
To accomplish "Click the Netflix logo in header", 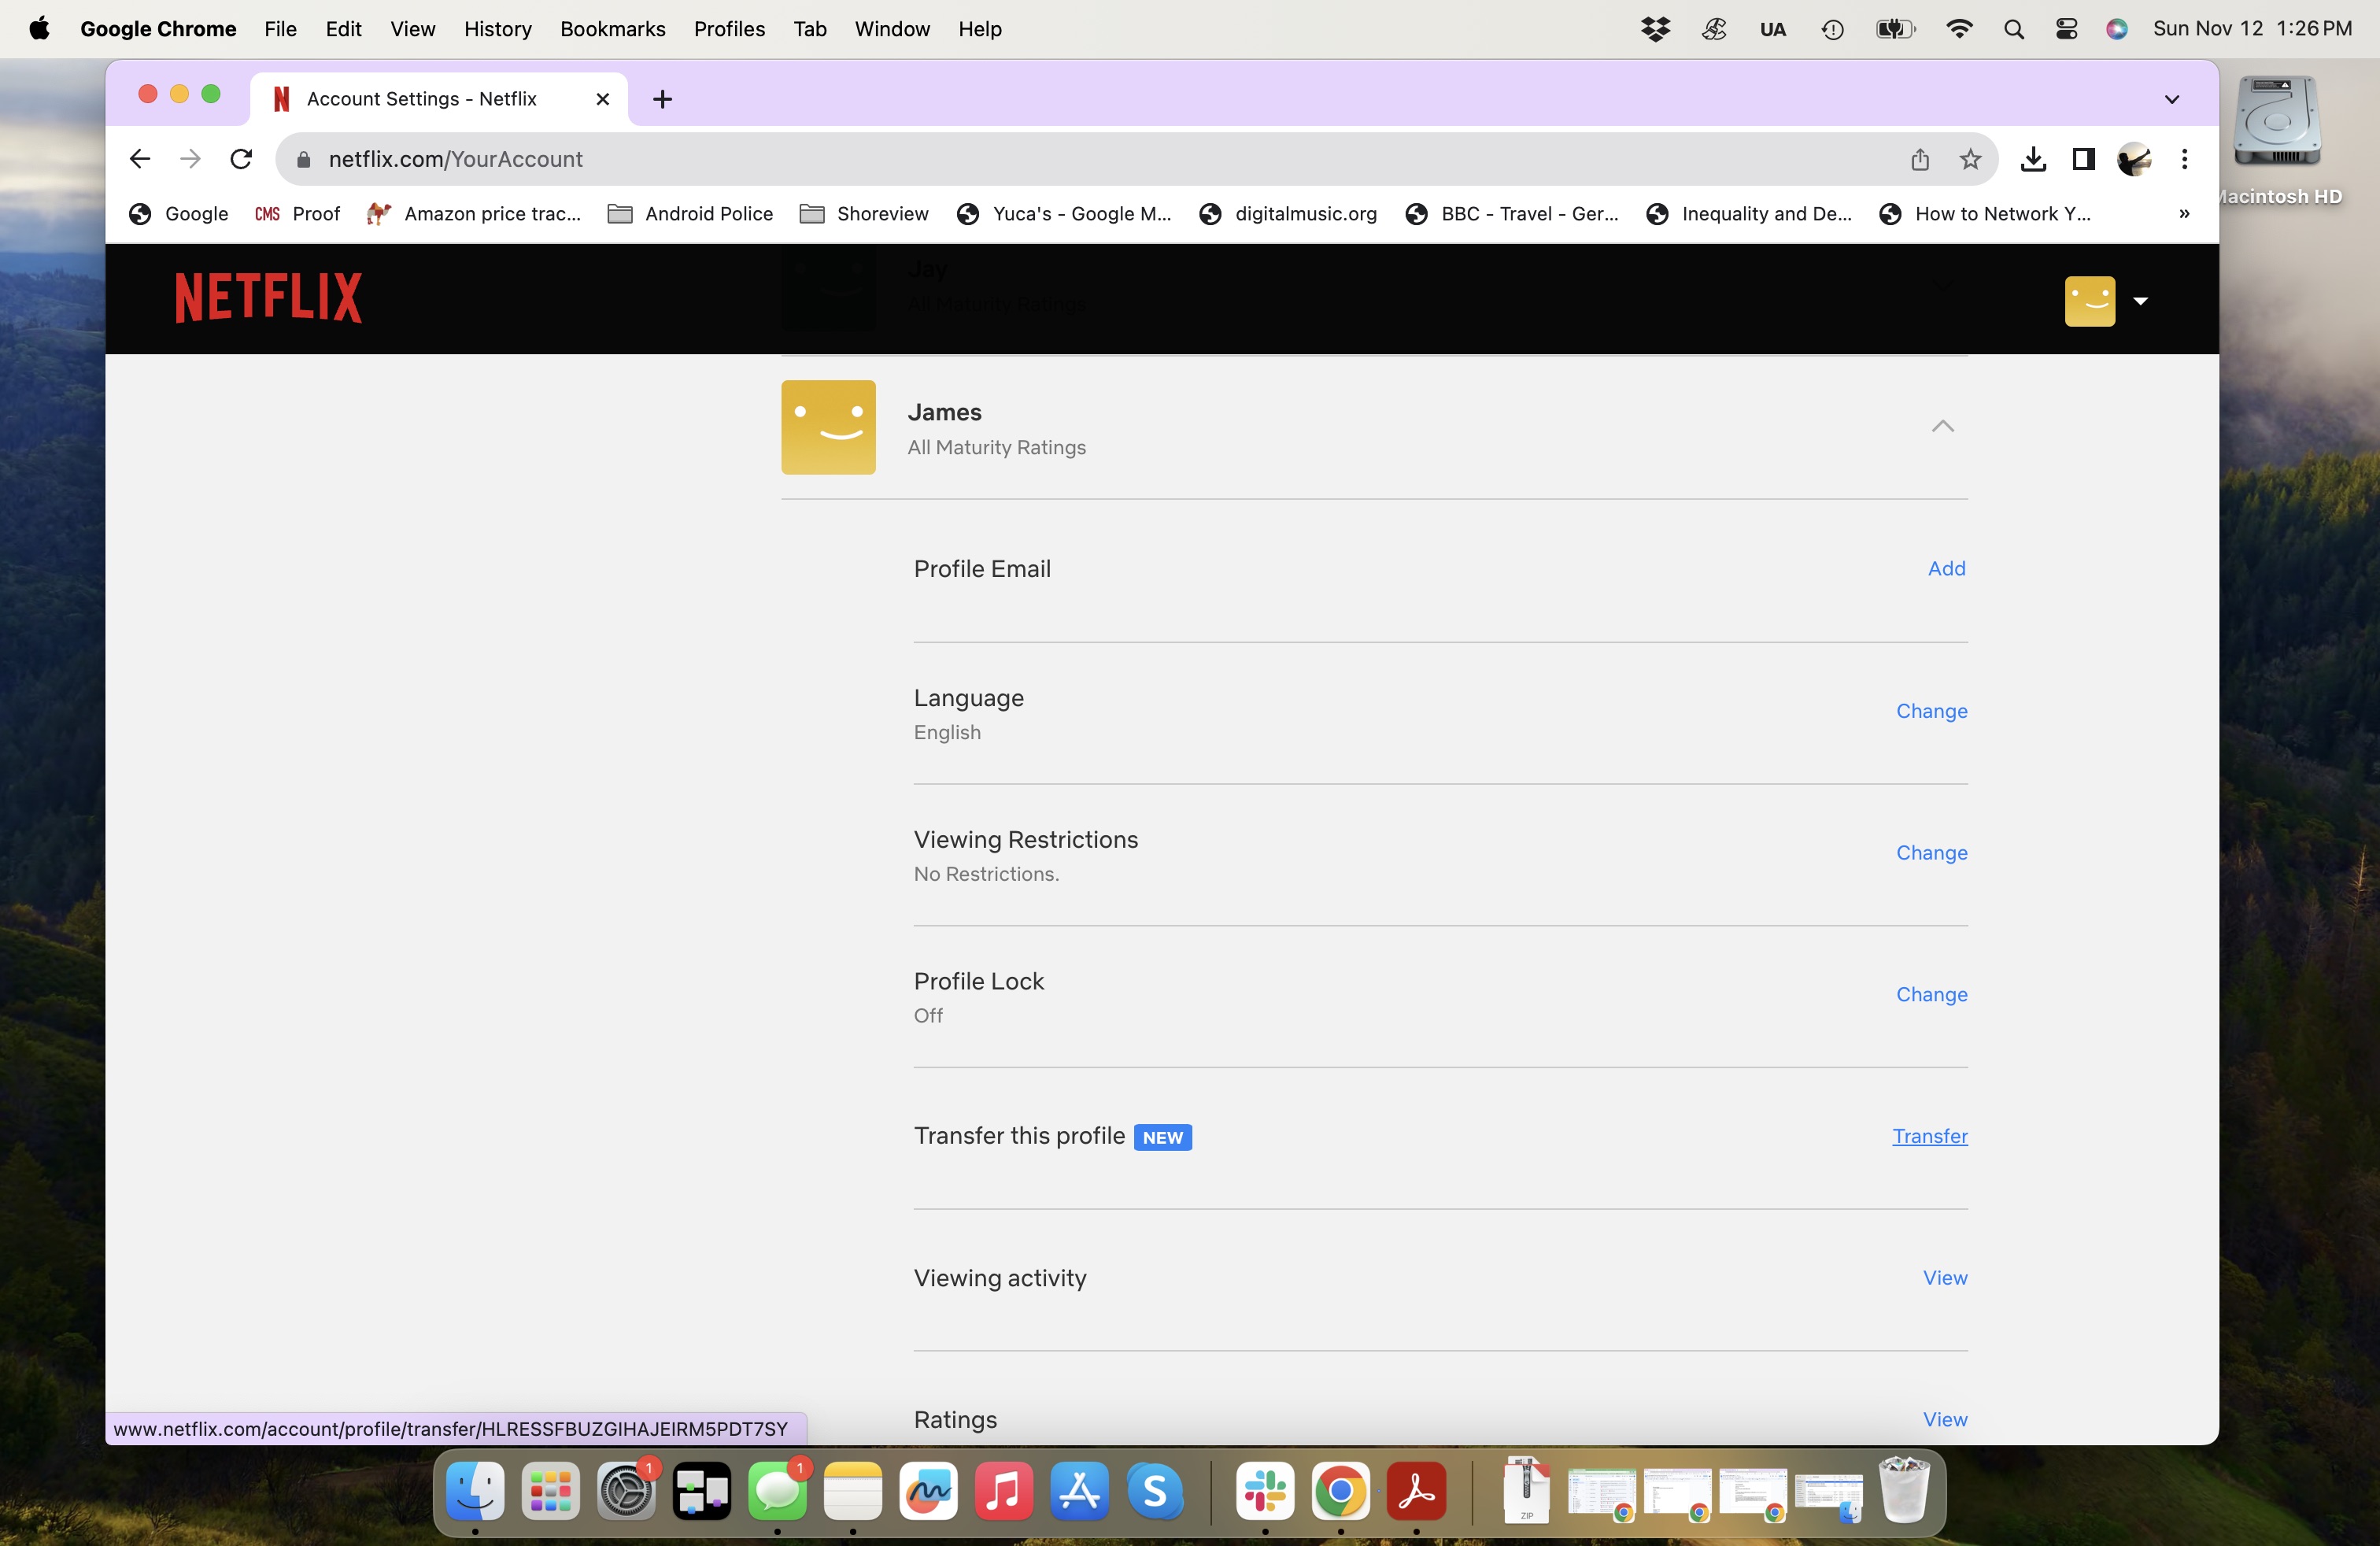I will click(268, 298).
